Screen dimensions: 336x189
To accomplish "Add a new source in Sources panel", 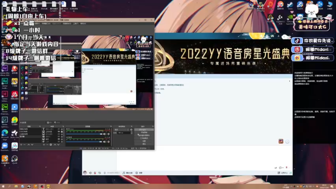I will (44, 144).
